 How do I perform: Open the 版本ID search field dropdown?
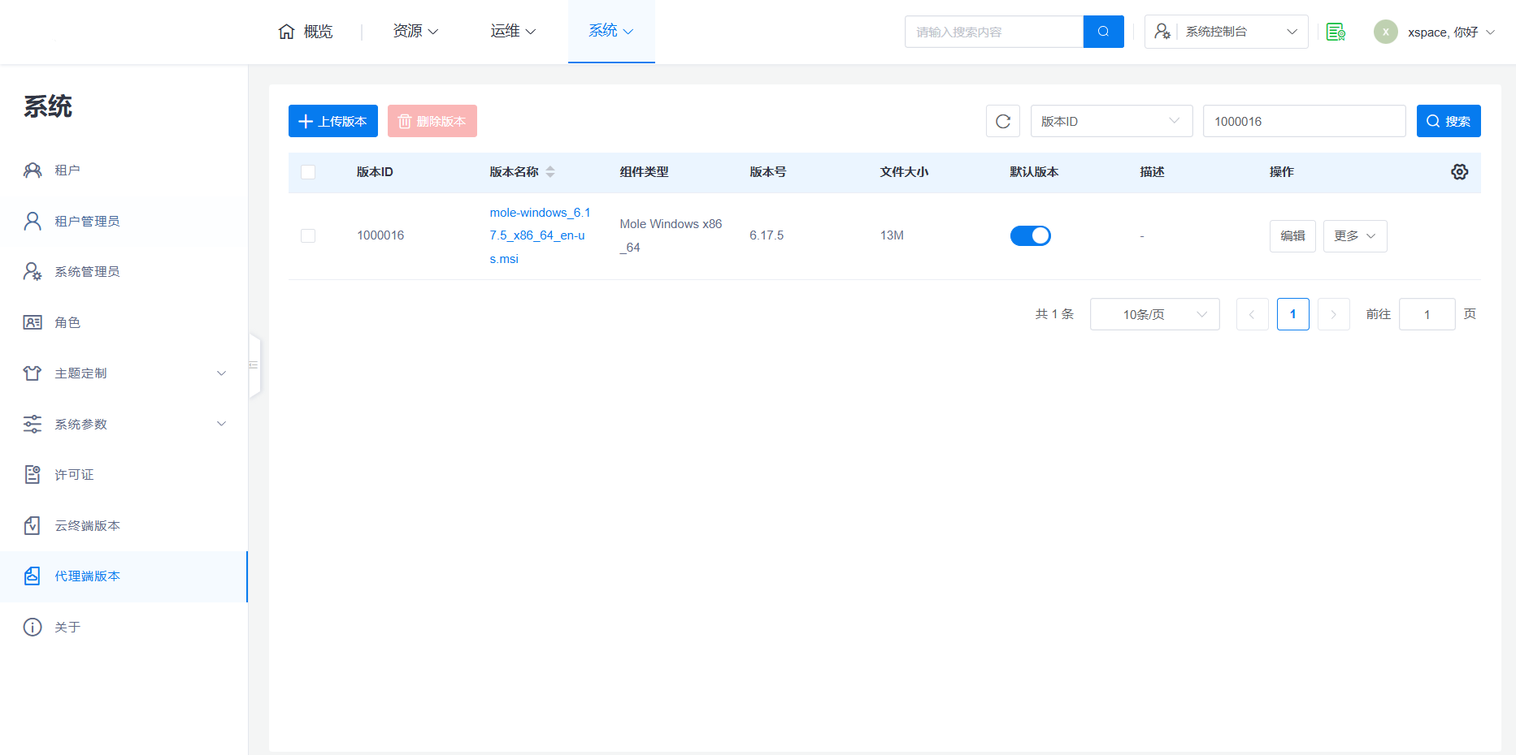1110,121
